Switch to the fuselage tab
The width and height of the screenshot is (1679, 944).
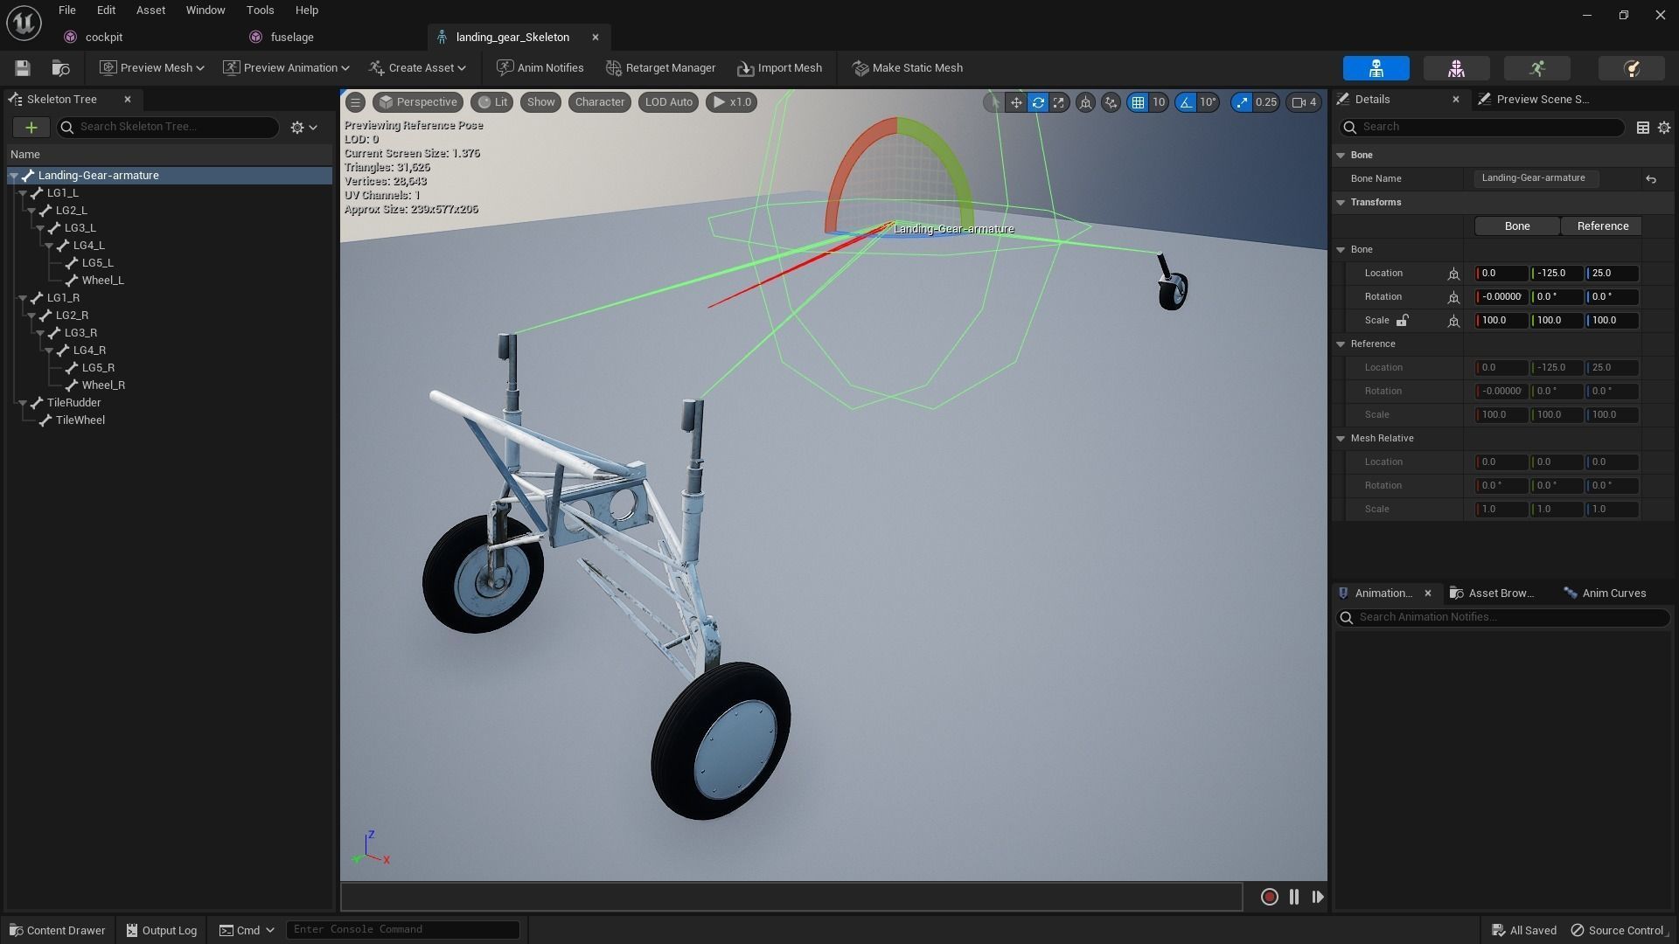click(x=292, y=38)
